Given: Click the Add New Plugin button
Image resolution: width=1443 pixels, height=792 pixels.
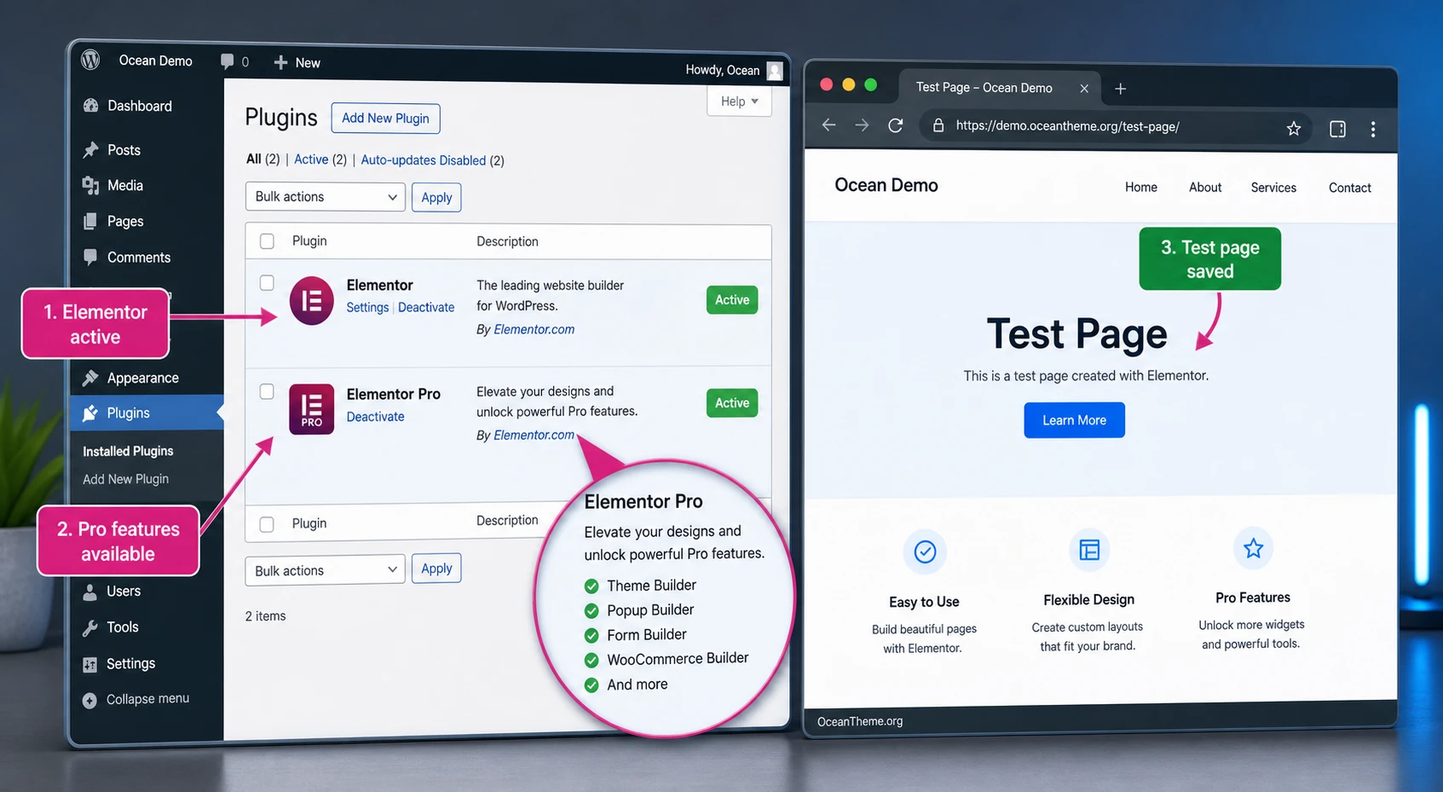Looking at the screenshot, I should [x=385, y=119].
